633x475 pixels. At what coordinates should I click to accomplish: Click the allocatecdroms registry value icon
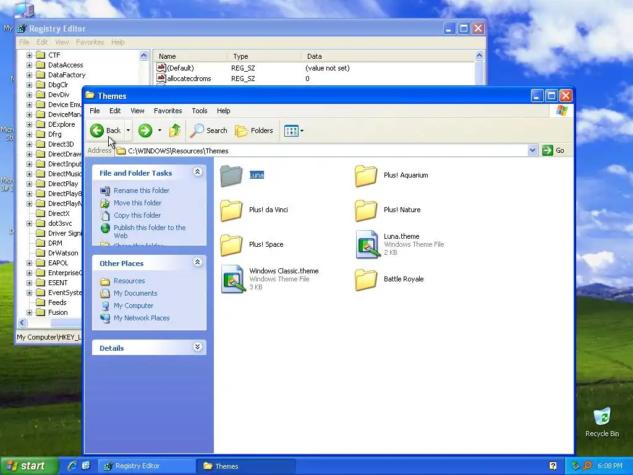click(161, 78)
